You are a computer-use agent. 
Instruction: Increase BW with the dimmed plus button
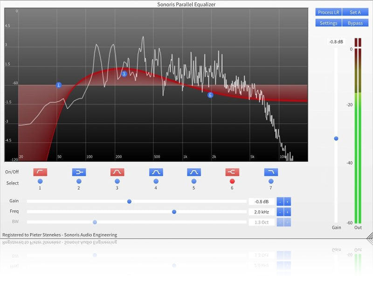click(287, 222)
